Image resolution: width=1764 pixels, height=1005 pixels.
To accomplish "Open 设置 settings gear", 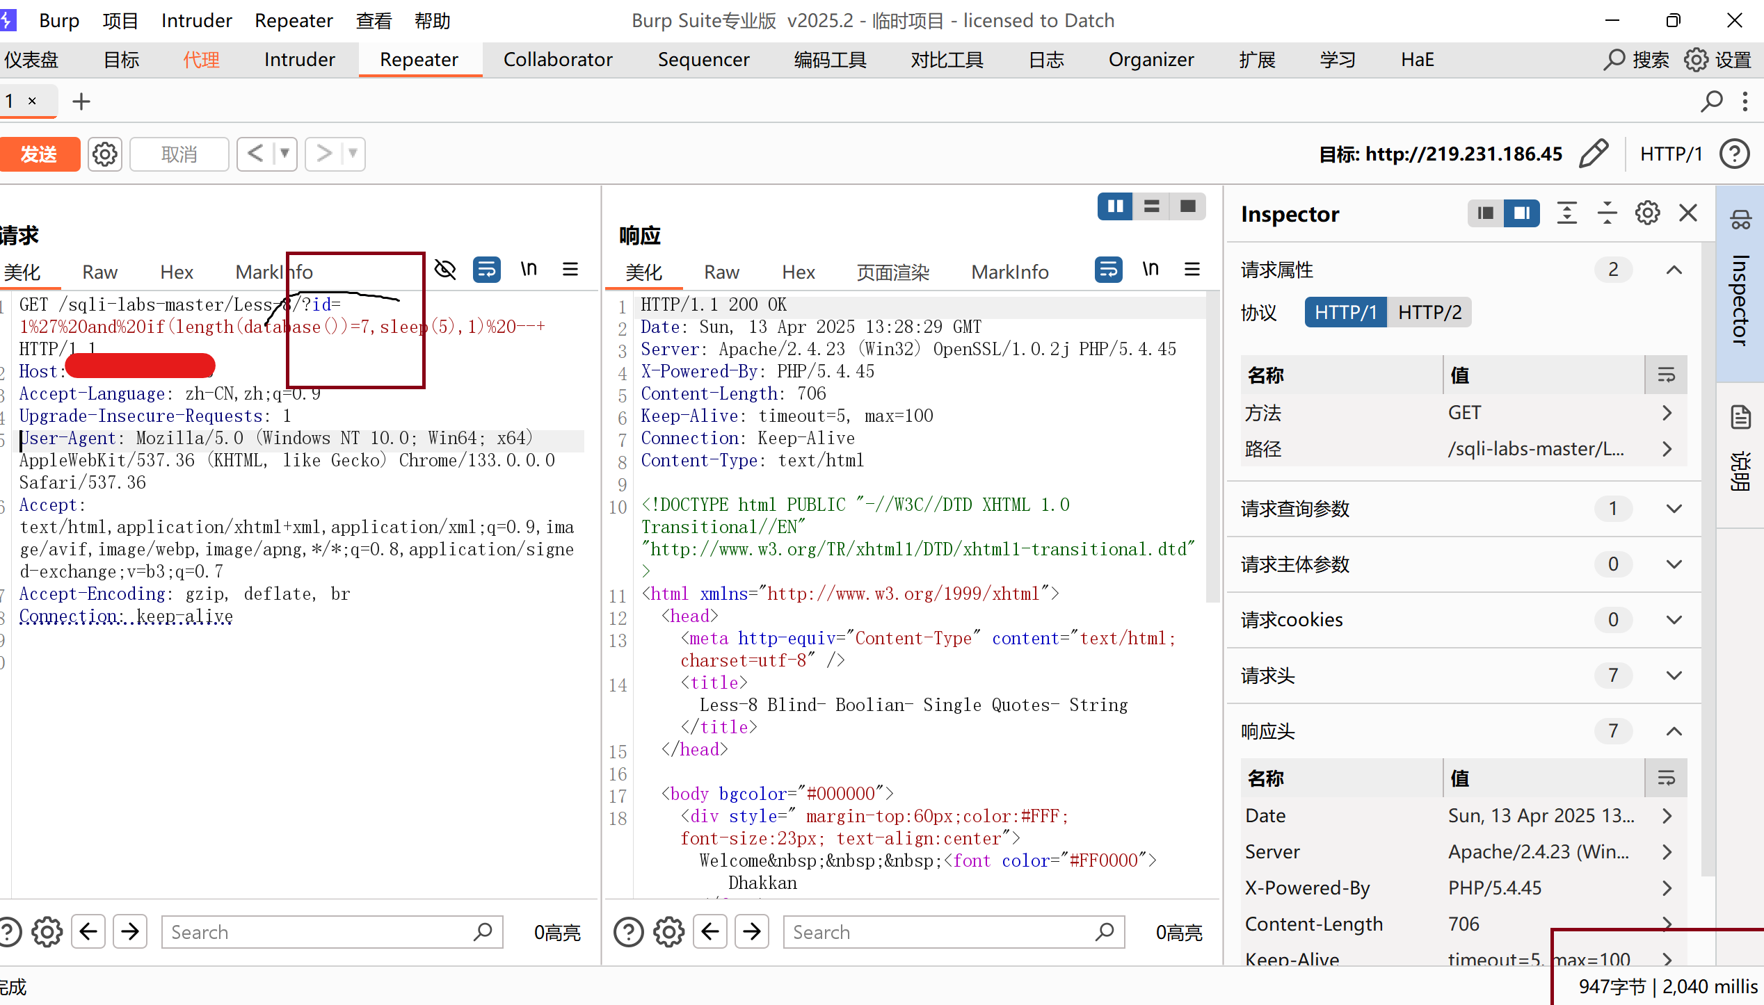I will 1718,60.
